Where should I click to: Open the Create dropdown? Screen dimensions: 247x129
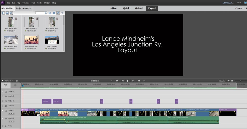pos(239,8)
